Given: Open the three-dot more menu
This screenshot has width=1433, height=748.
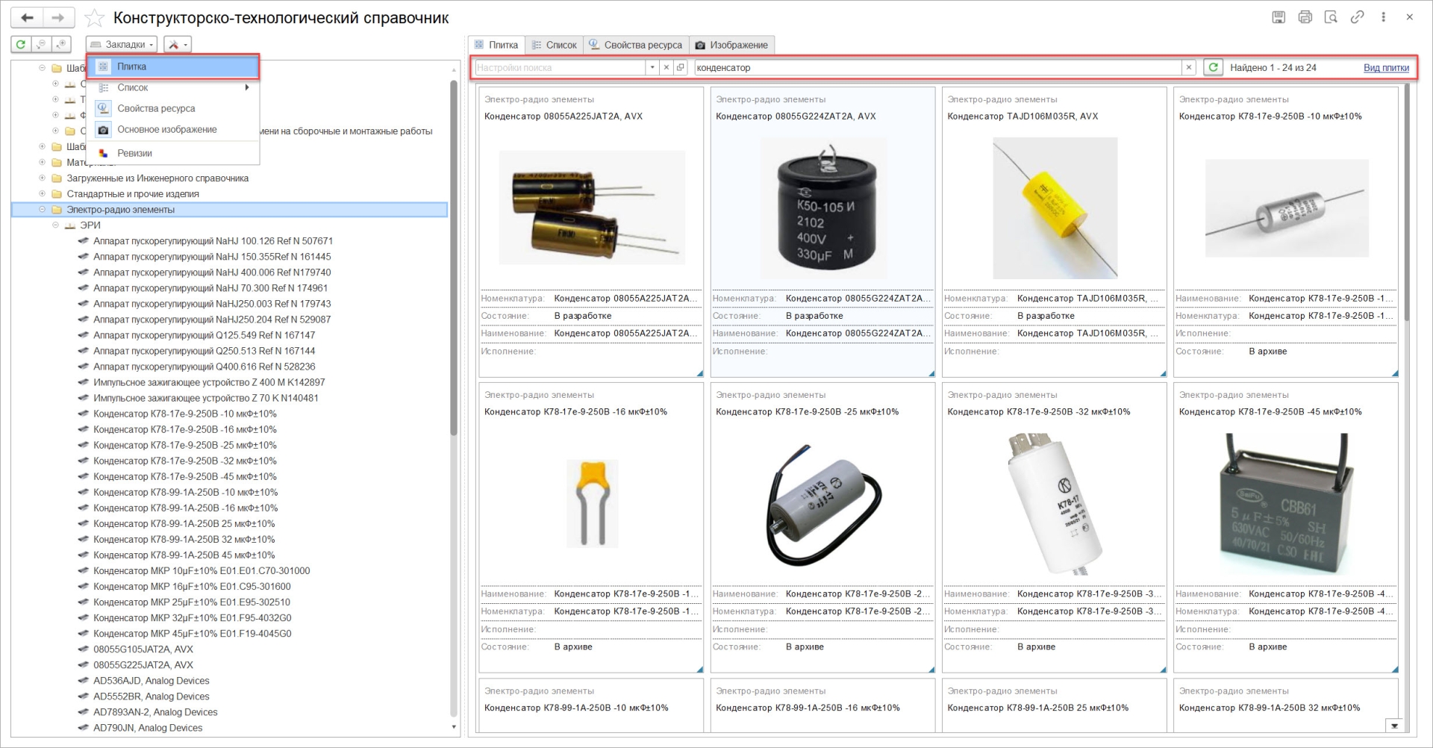Looking at the screenshot, I should (1383, 17).
